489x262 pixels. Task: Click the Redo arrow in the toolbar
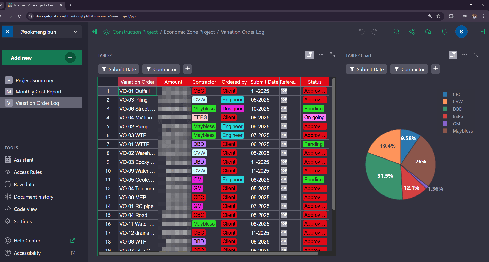tap(374, 31)
